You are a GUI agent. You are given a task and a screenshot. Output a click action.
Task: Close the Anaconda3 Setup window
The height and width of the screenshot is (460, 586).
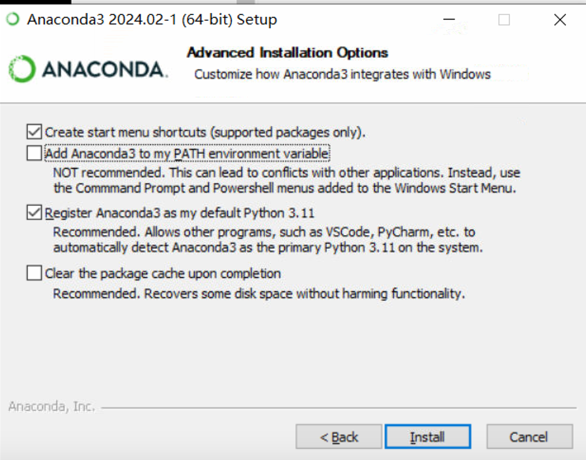tap(560, 20)
